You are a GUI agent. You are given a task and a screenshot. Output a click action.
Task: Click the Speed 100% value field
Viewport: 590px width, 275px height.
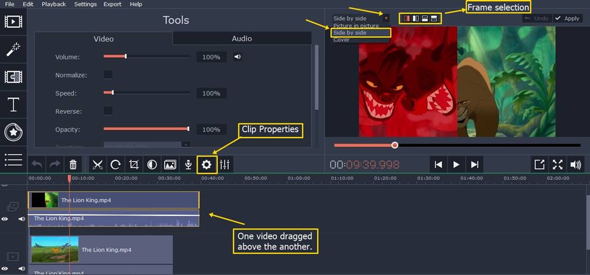pyautogui.click(x=211, y=93)
